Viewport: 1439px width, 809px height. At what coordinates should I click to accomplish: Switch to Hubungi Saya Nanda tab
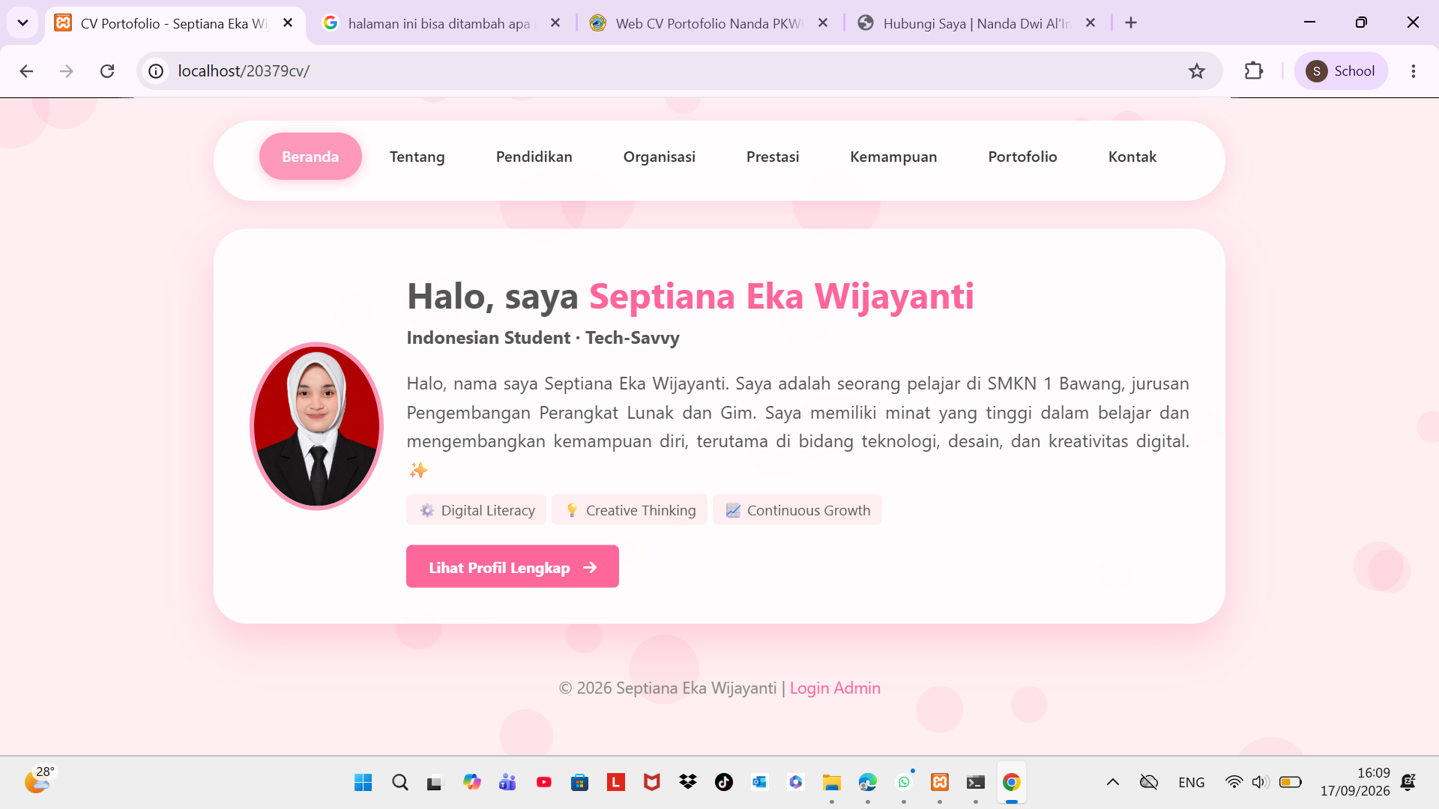(977, 23)
